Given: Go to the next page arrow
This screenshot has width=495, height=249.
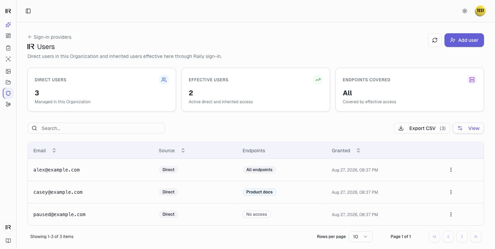Looking at the screenshot, I should click(x=462, y=237).
